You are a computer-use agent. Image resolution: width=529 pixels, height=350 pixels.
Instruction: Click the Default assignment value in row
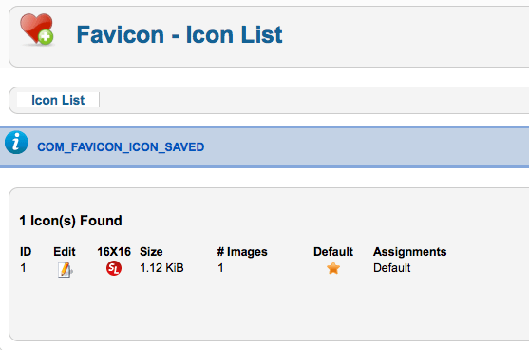391,268
